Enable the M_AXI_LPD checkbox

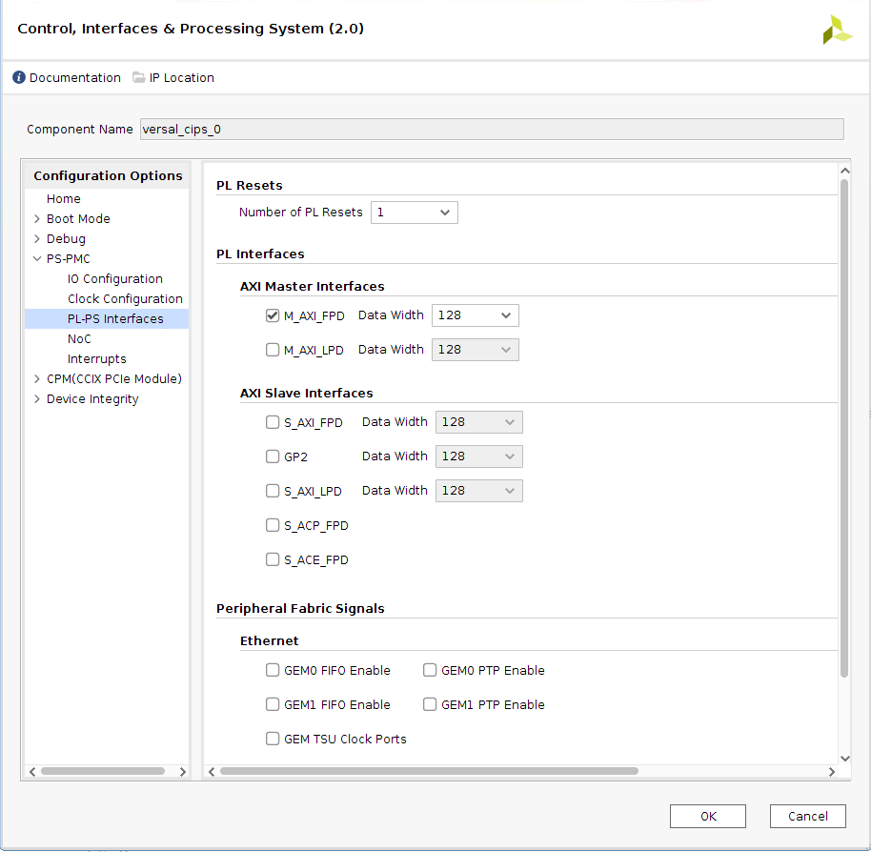coord(273,350)
